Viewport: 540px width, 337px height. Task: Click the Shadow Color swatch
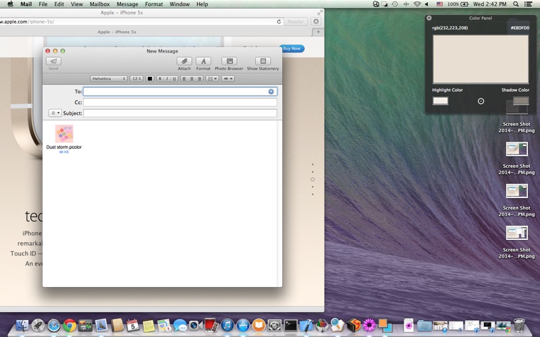tap(520, 100)
